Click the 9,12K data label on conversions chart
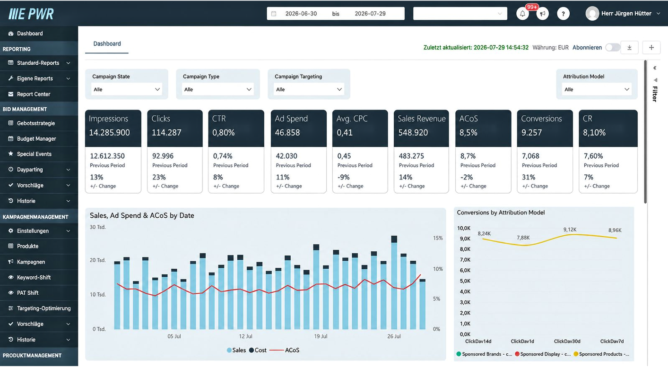This screenshot has width=668, height=367. [x=570, y=230]
